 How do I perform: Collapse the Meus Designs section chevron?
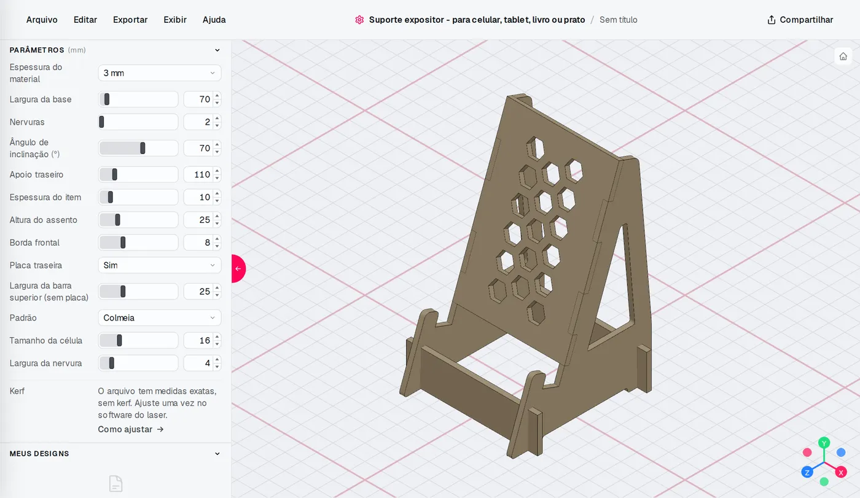217,454
